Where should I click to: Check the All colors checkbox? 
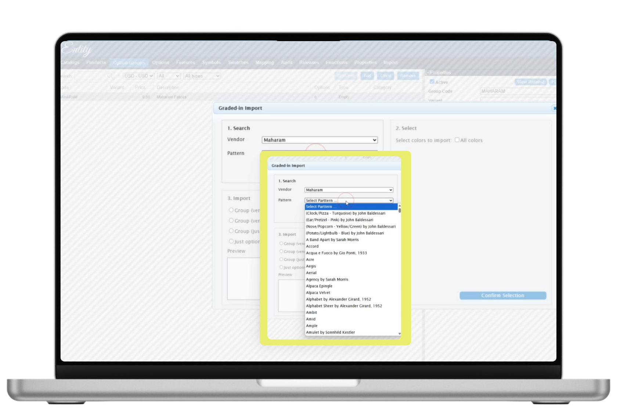(x=457, y=140)
